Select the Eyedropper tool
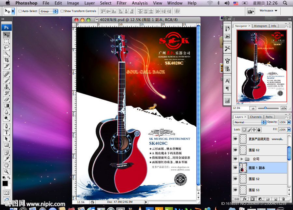 7,159
